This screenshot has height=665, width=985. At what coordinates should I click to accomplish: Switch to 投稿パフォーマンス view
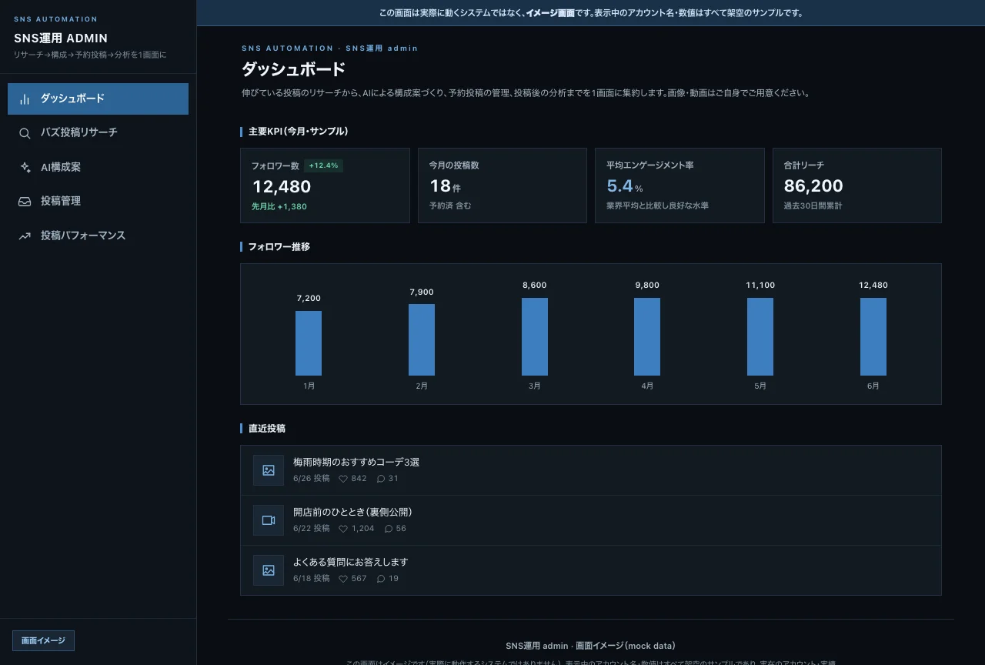coord(98,236)
